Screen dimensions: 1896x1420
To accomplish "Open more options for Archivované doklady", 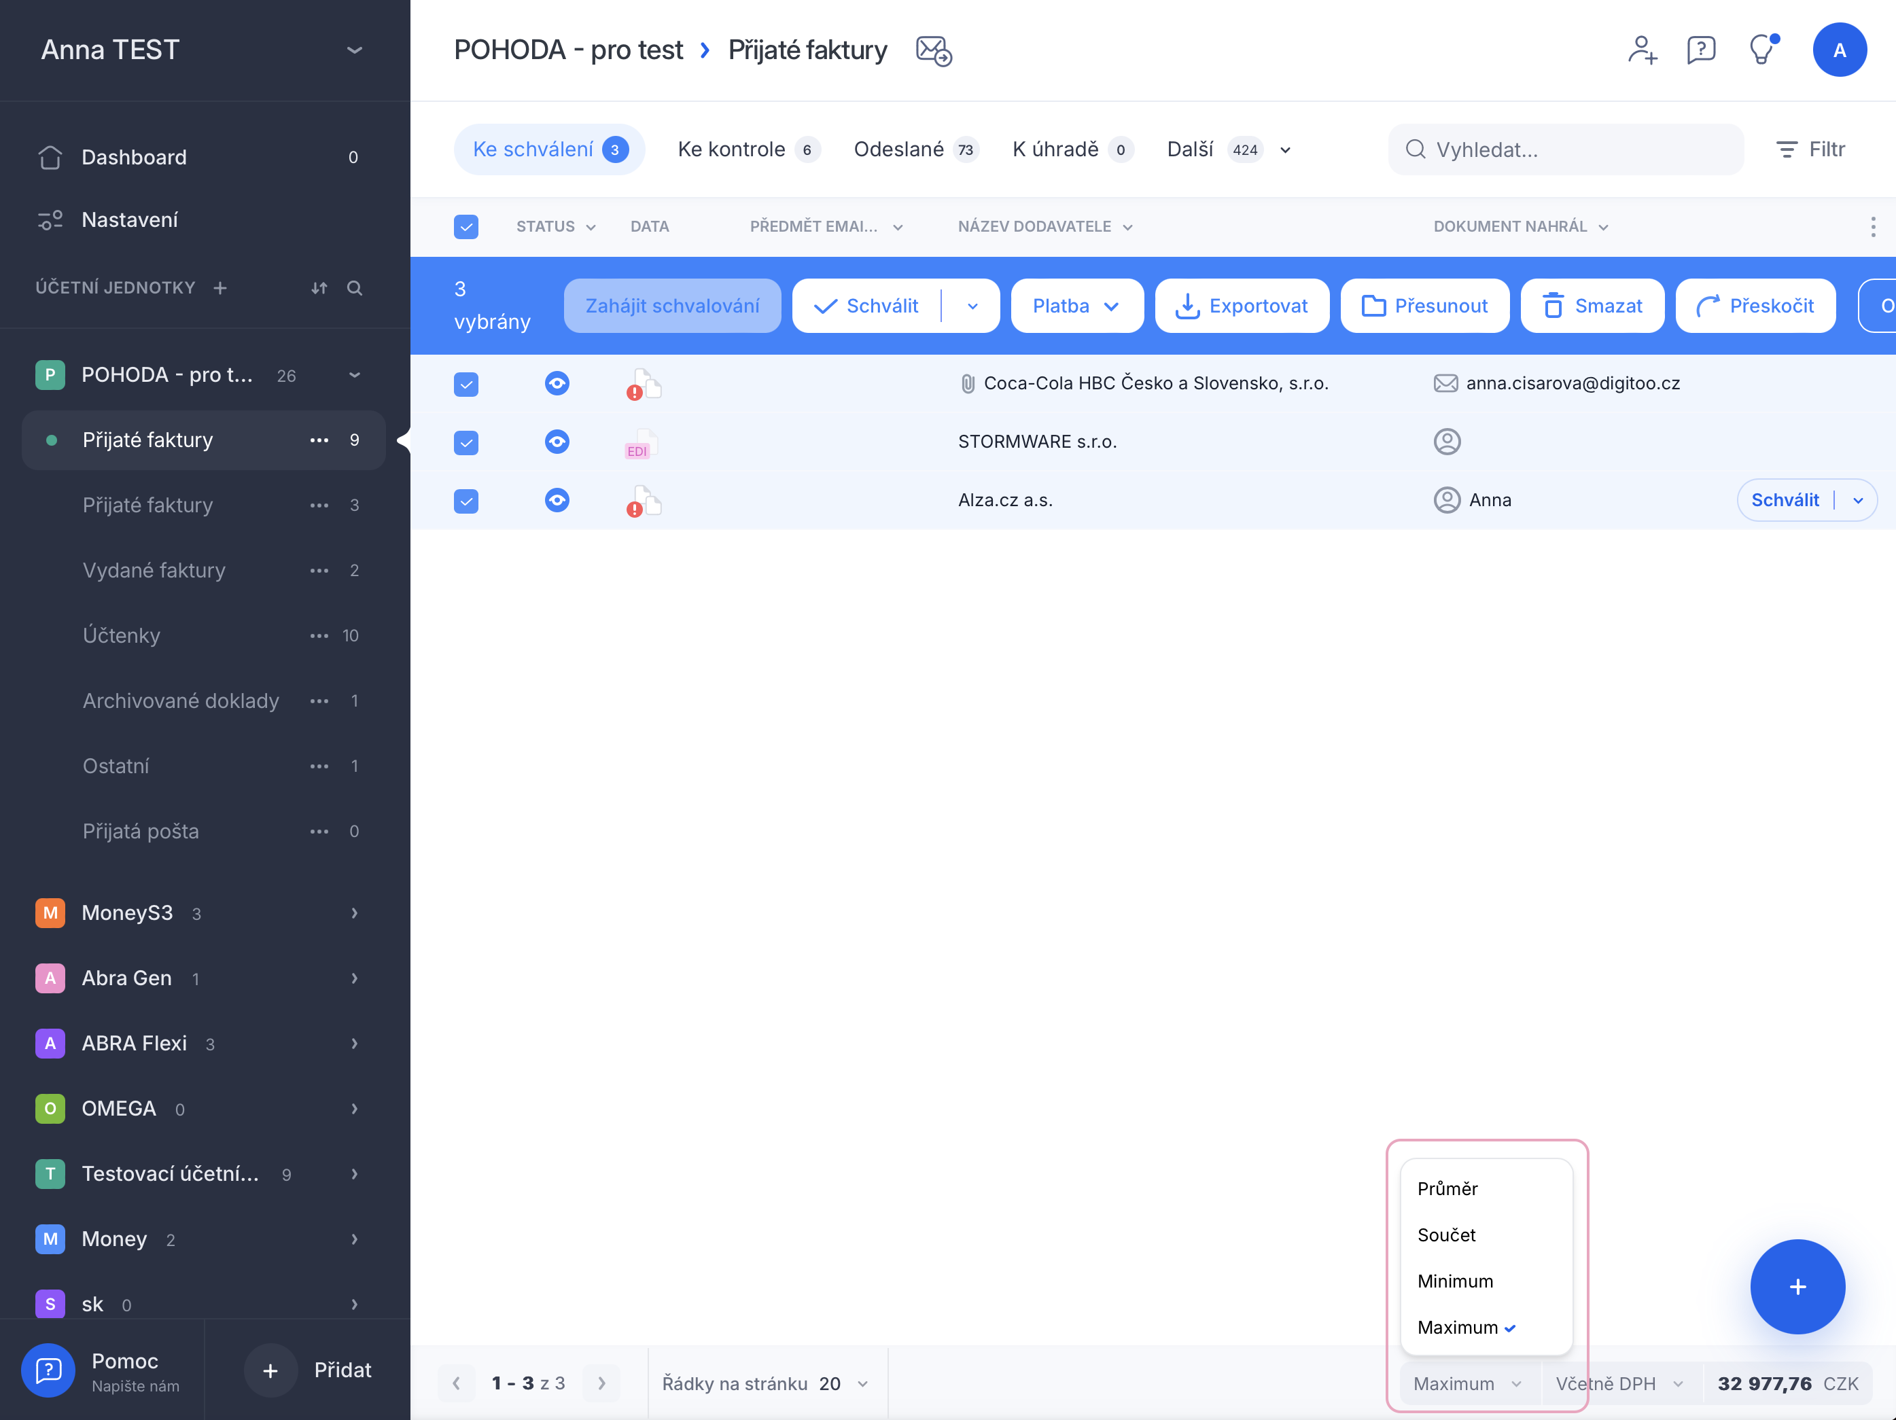I will (x=319, y=701).
